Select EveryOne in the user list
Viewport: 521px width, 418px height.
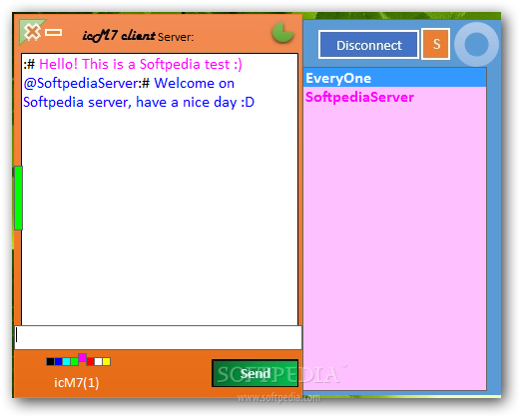tap(394, 78)
